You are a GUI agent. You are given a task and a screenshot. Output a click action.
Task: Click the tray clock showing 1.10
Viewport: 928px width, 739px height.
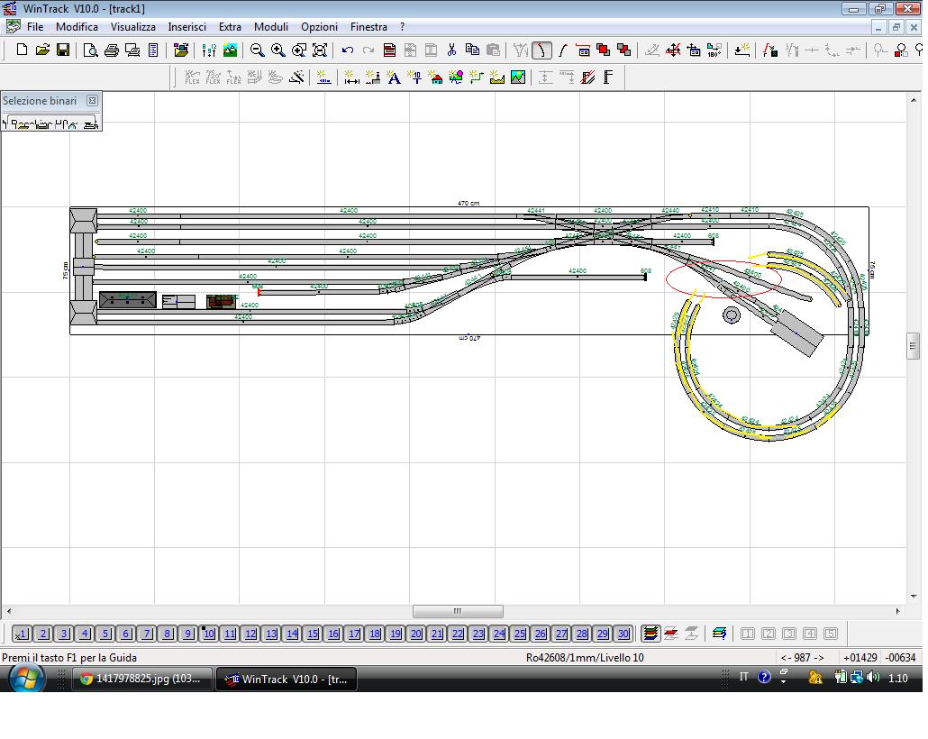(897, 678)
